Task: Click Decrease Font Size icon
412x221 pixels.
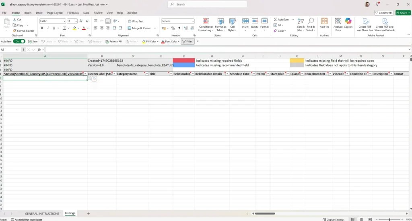Action: click(x=87, y=21)
